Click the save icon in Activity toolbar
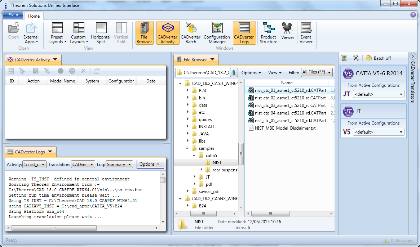The image size is (420, 247). pyautogui.click(x=36, y=71)
